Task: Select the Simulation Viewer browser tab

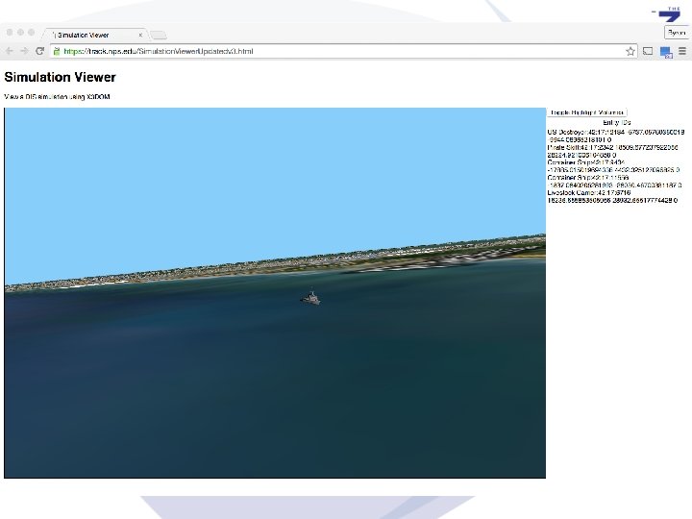Action: pos(94,35)
